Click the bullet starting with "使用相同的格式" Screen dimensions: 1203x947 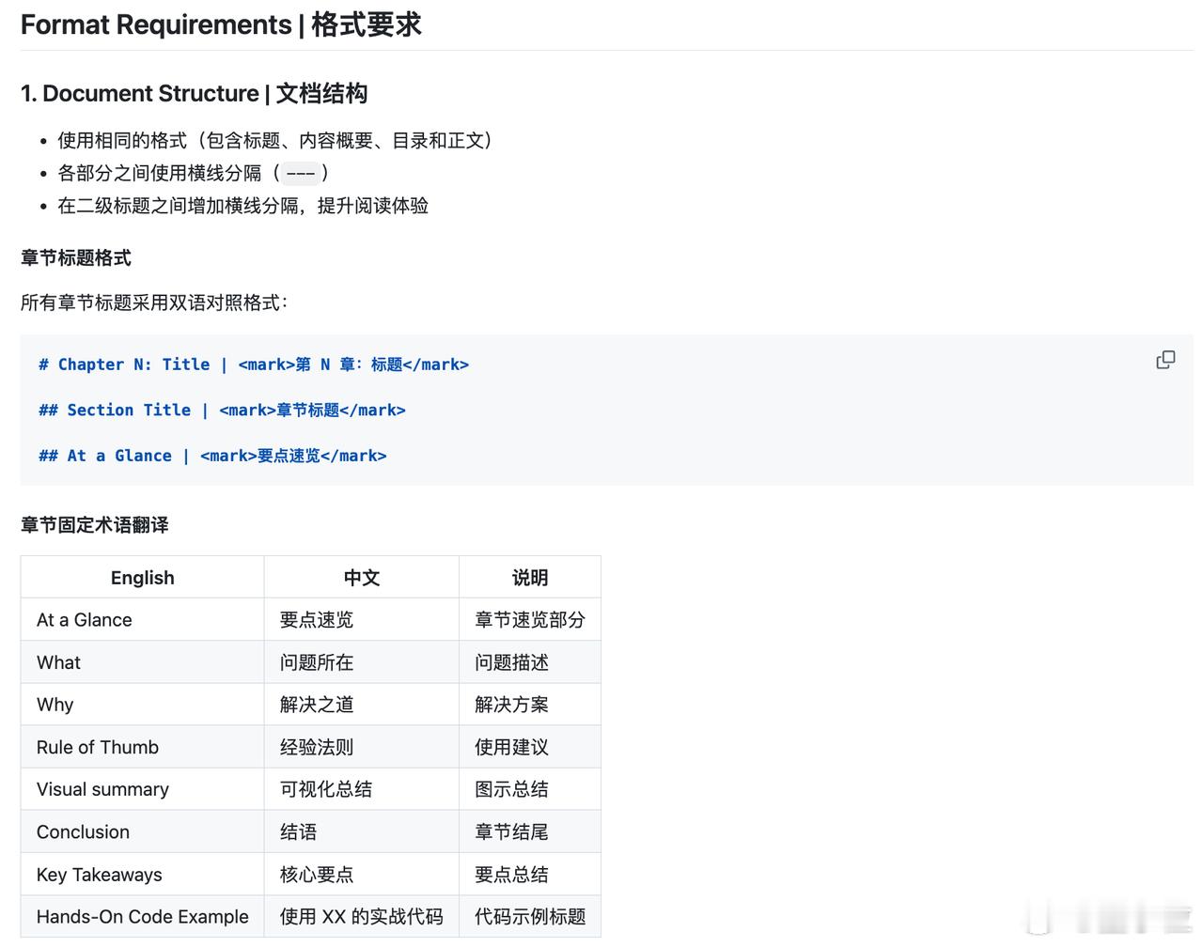tap(275, 141)
